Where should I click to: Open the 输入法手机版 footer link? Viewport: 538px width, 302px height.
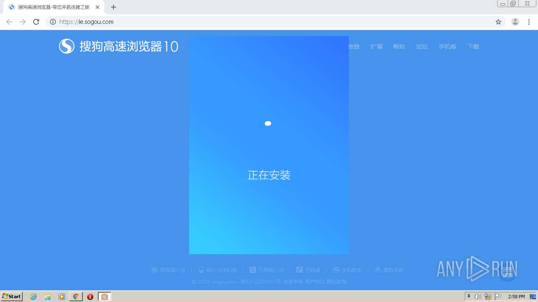tap(218, 270)
